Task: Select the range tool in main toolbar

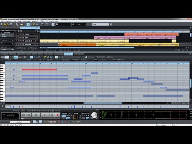Action: 22,24
